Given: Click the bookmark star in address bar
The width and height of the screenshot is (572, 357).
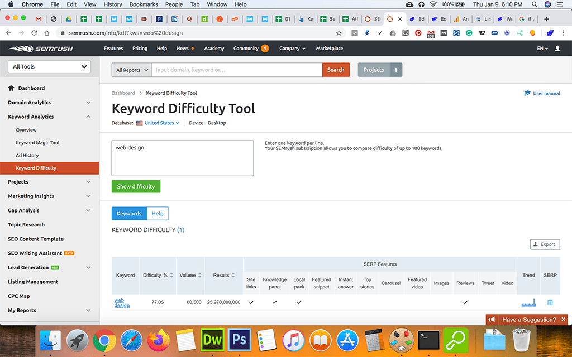Looking at the screenshot, I should (x=339, y=33).
